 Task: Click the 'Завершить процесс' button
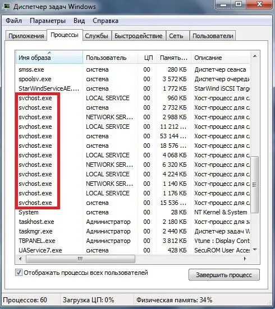tap(224, 275)
